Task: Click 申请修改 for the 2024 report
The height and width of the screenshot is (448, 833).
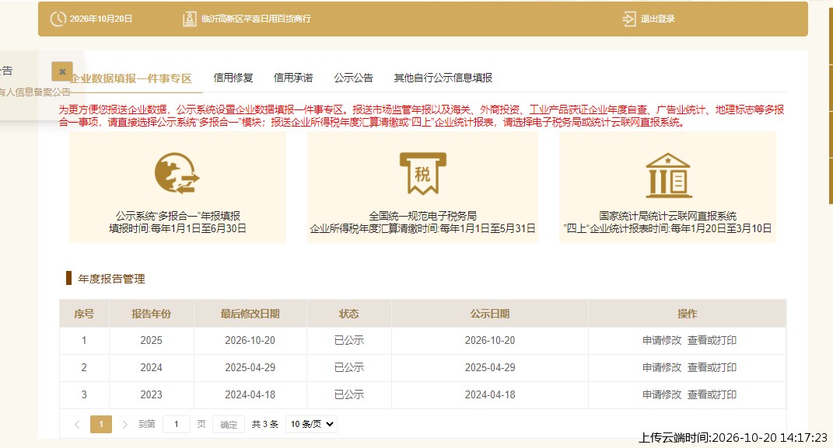Action: 661,367
